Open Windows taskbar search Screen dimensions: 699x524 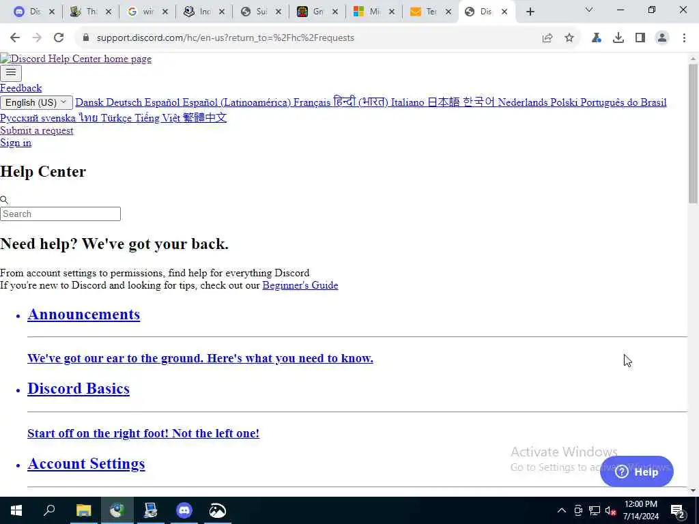[49, 510]
